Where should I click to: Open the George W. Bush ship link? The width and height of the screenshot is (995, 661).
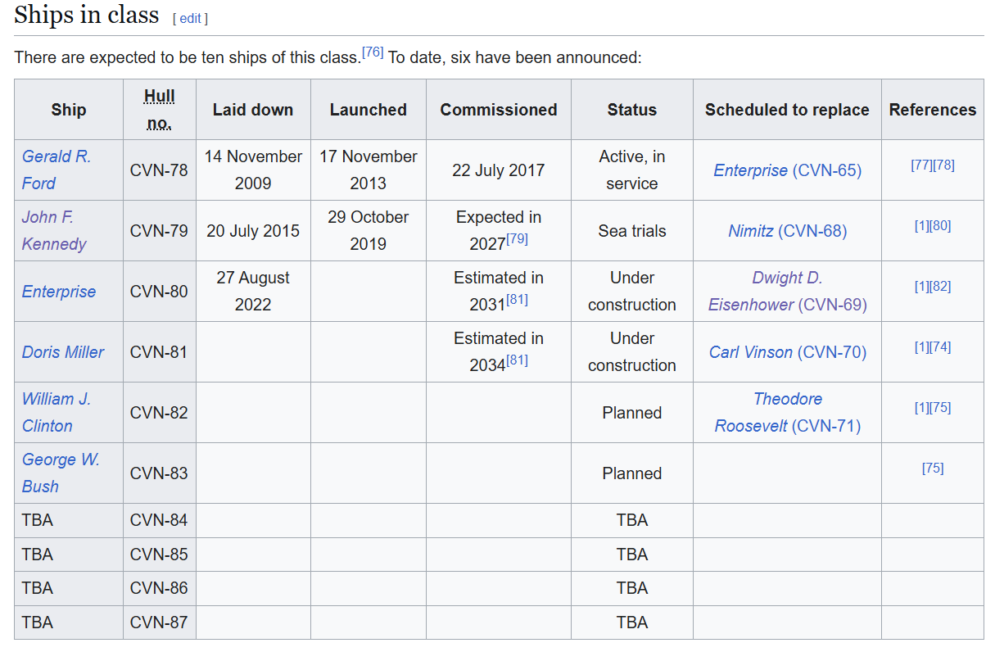click(61, 473)
